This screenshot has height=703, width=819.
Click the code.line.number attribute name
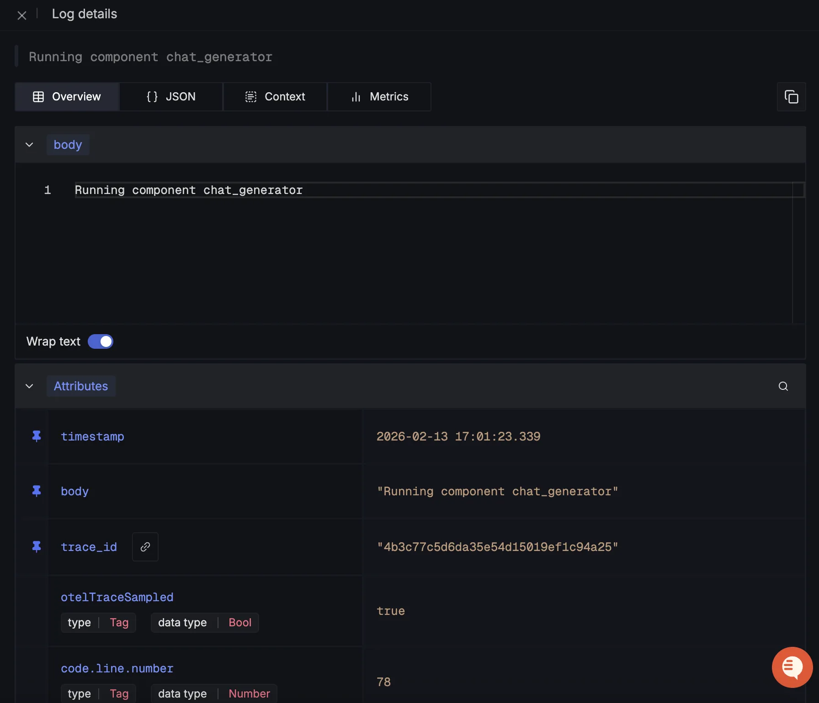pos(117,668)
